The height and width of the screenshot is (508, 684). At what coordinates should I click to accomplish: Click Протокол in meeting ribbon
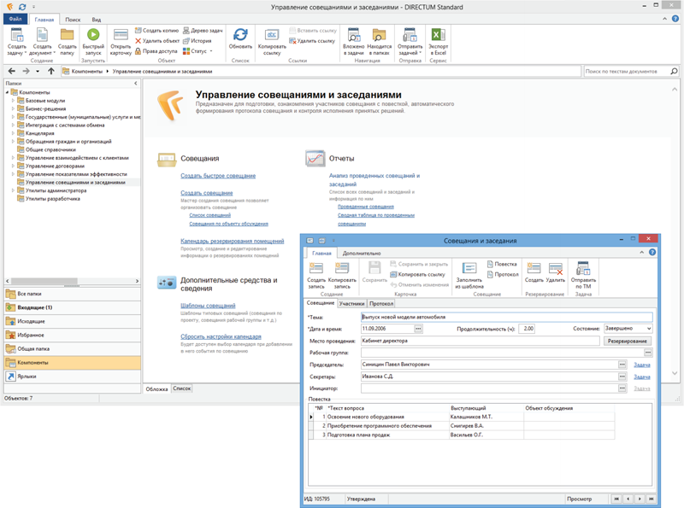[503, 274]
